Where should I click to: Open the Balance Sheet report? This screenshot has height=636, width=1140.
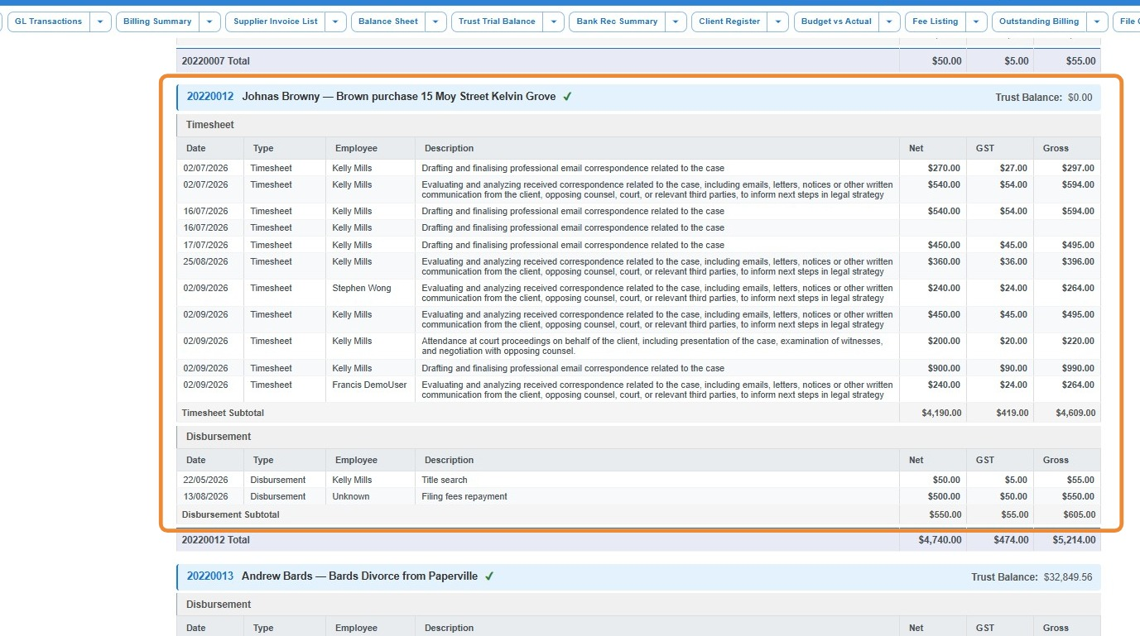click(x=388, y=22)
